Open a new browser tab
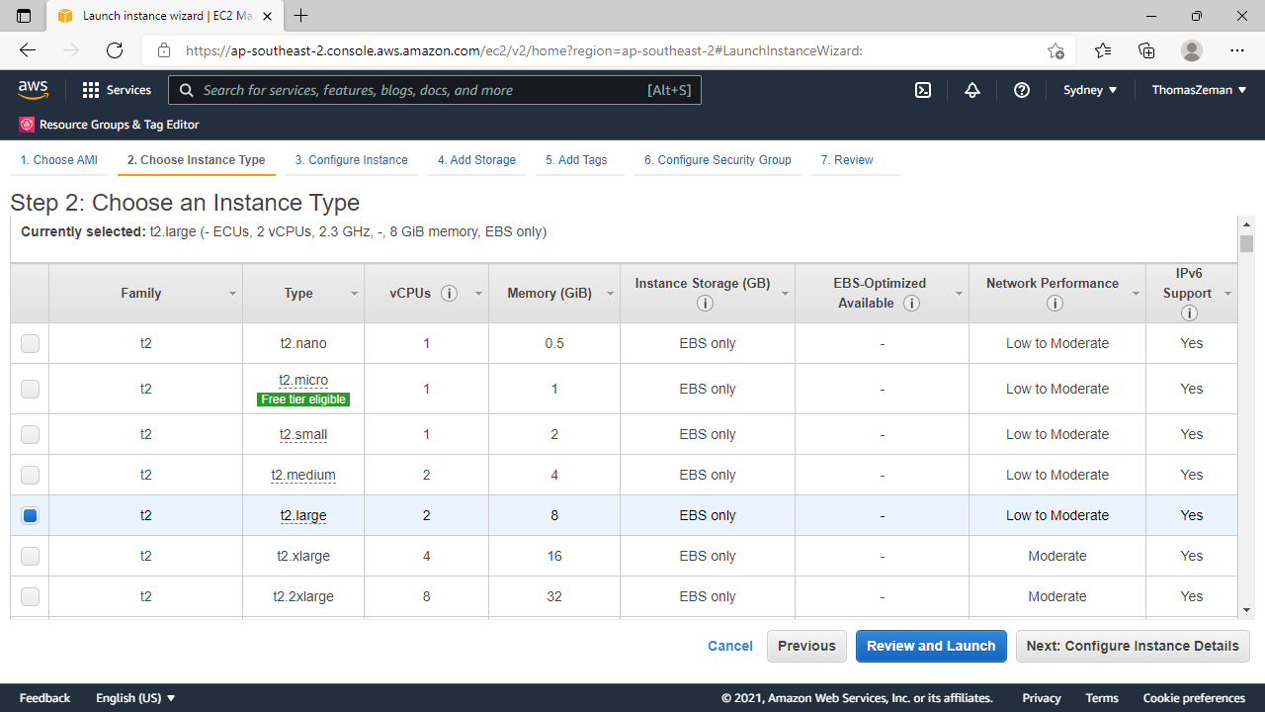Viewport: 1265px width, 712px height. (x=301, y=16)
